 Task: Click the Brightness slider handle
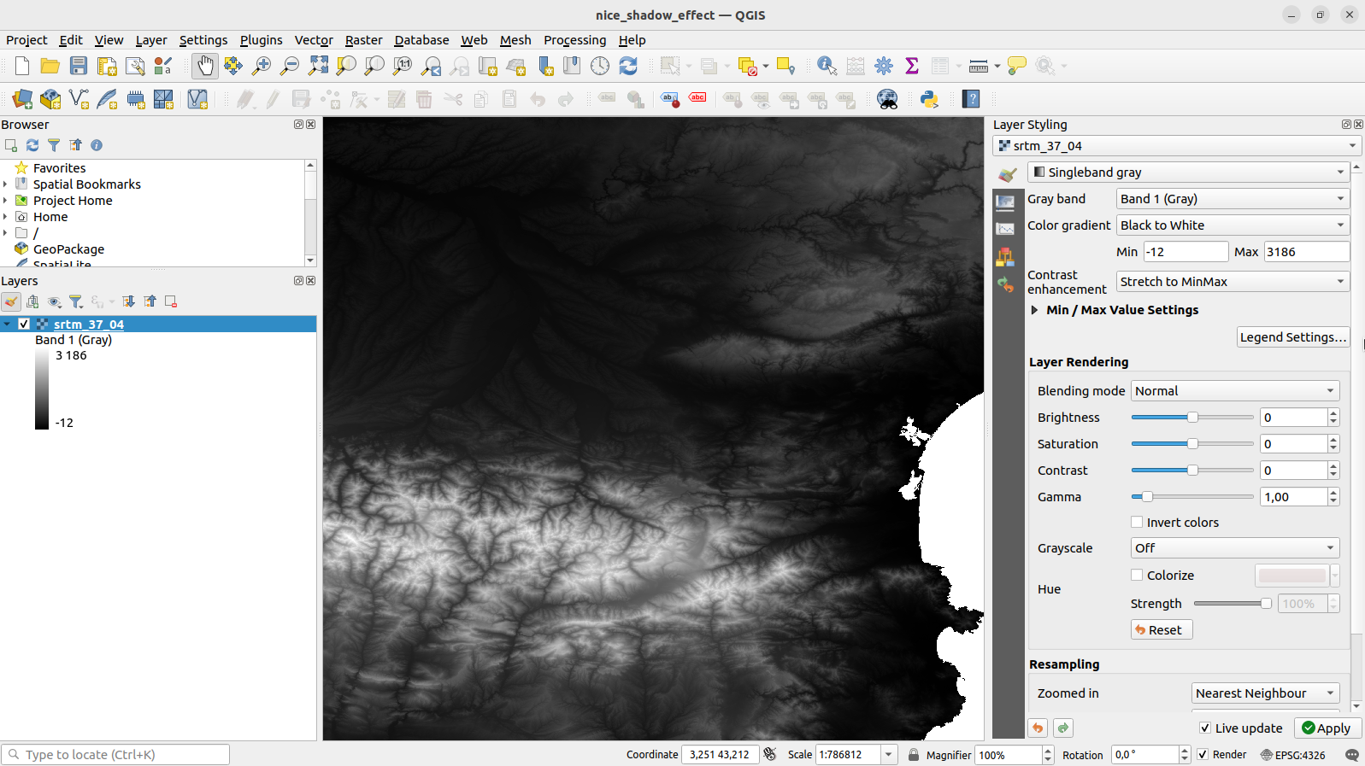[1192, 418]
